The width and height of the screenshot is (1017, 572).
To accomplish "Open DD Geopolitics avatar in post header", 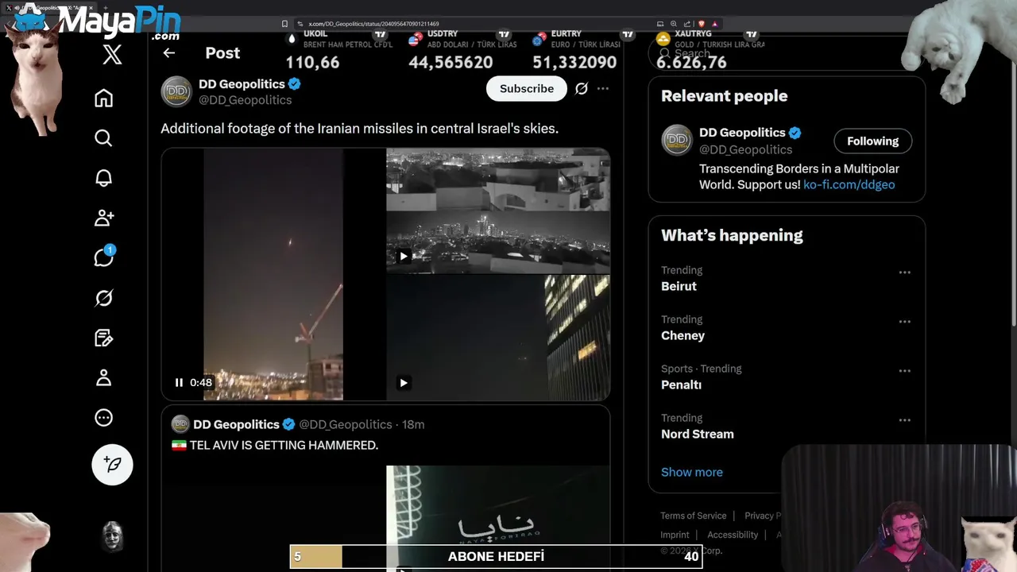I will 176,91.
